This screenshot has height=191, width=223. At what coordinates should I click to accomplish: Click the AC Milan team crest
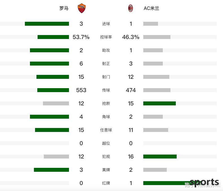point(130,8)
